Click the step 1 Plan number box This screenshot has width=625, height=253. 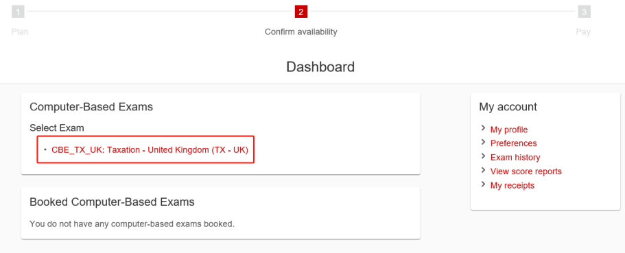coord(18,12)
